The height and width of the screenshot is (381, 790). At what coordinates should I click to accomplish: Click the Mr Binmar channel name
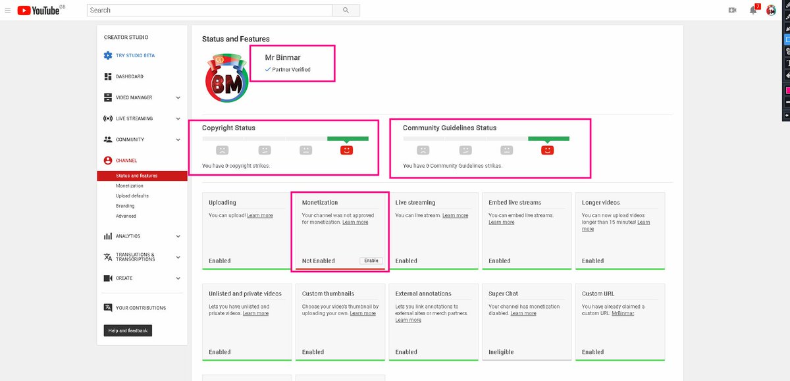283,57
